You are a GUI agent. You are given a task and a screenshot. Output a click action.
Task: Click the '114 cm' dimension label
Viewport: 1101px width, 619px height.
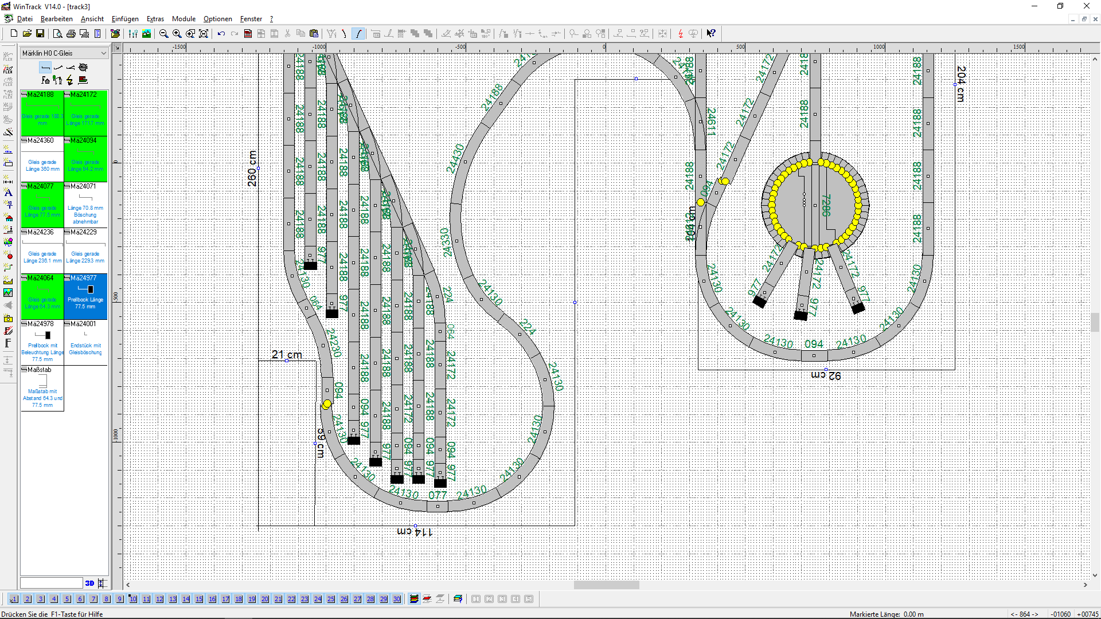pos(415,532)
